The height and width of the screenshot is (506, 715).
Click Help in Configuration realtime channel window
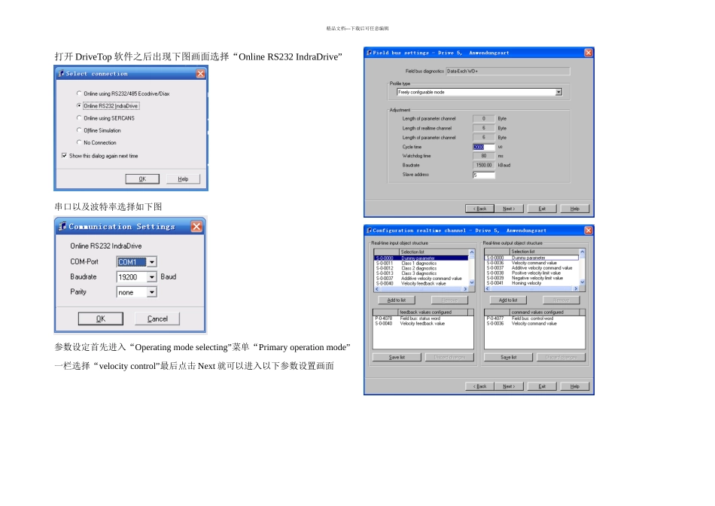pyautogui.click(x=574, y=386)
